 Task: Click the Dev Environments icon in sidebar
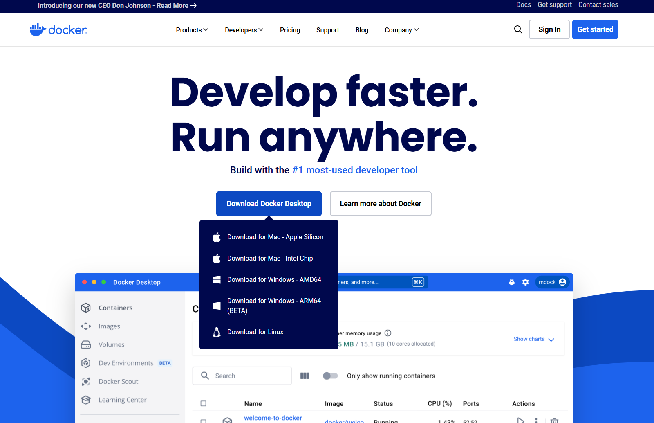point(86,363)
